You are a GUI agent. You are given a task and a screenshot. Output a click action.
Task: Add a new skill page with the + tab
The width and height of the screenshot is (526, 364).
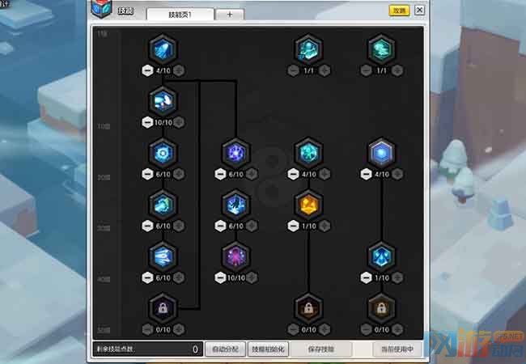pos(230,15)
